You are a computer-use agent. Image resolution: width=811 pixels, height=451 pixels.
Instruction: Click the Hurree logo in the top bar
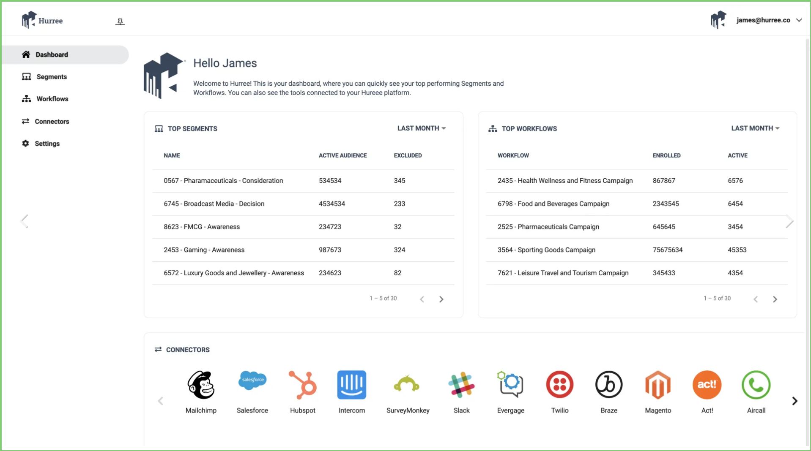(42, 20)
